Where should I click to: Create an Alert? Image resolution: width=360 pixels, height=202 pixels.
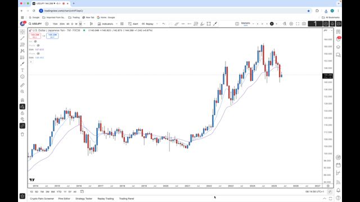click(x=133, y=24)
